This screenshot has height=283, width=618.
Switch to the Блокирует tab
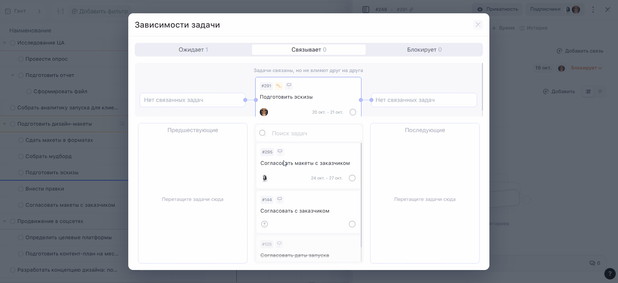coord(424,50)
